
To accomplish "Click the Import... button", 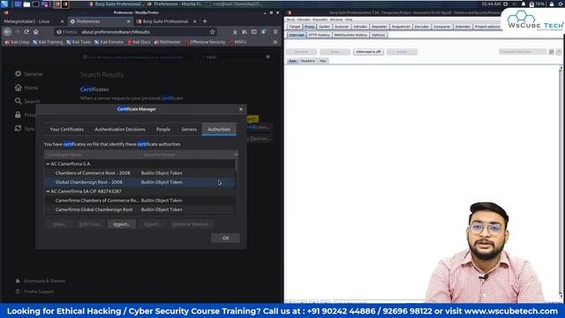I will [122, 224].
